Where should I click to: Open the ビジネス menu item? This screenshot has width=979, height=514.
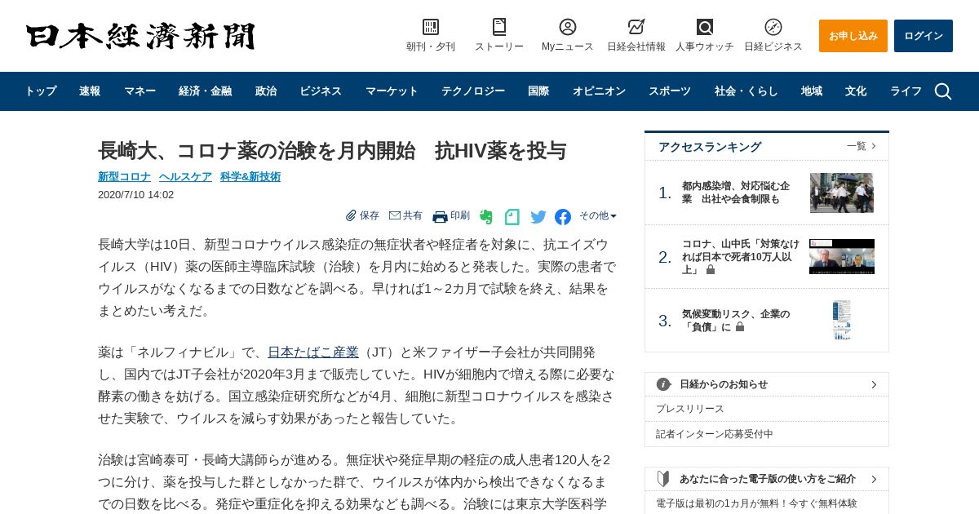point(321,91)
